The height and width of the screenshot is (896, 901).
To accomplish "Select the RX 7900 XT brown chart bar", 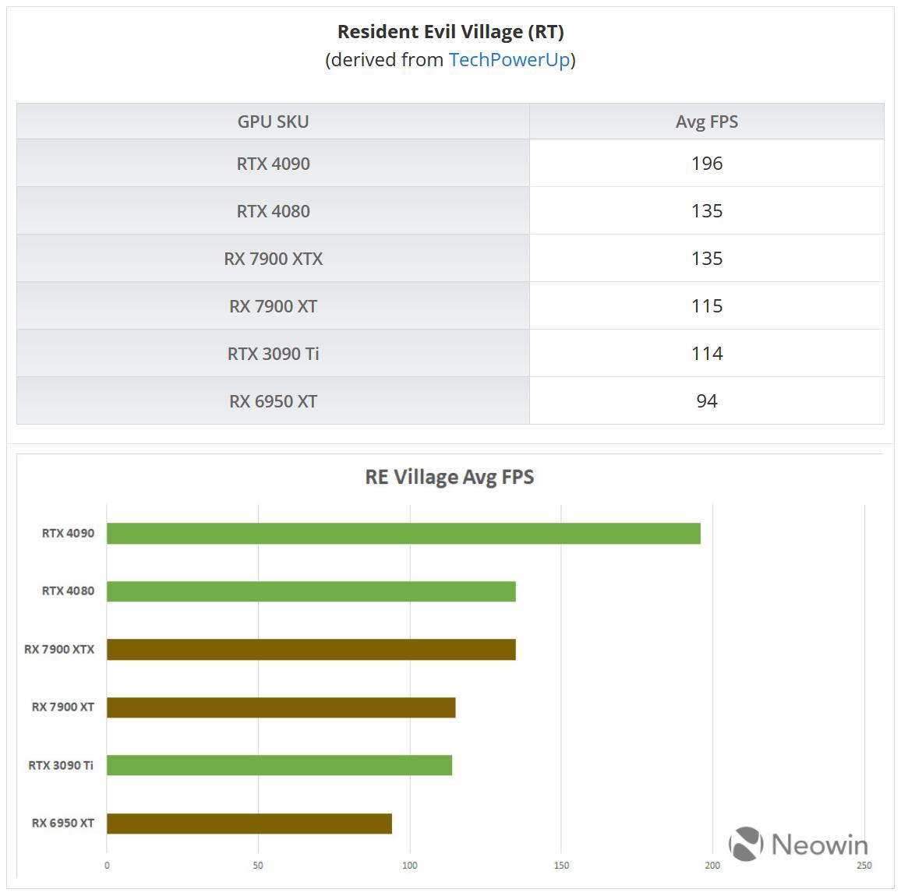I will coord(281,707).
